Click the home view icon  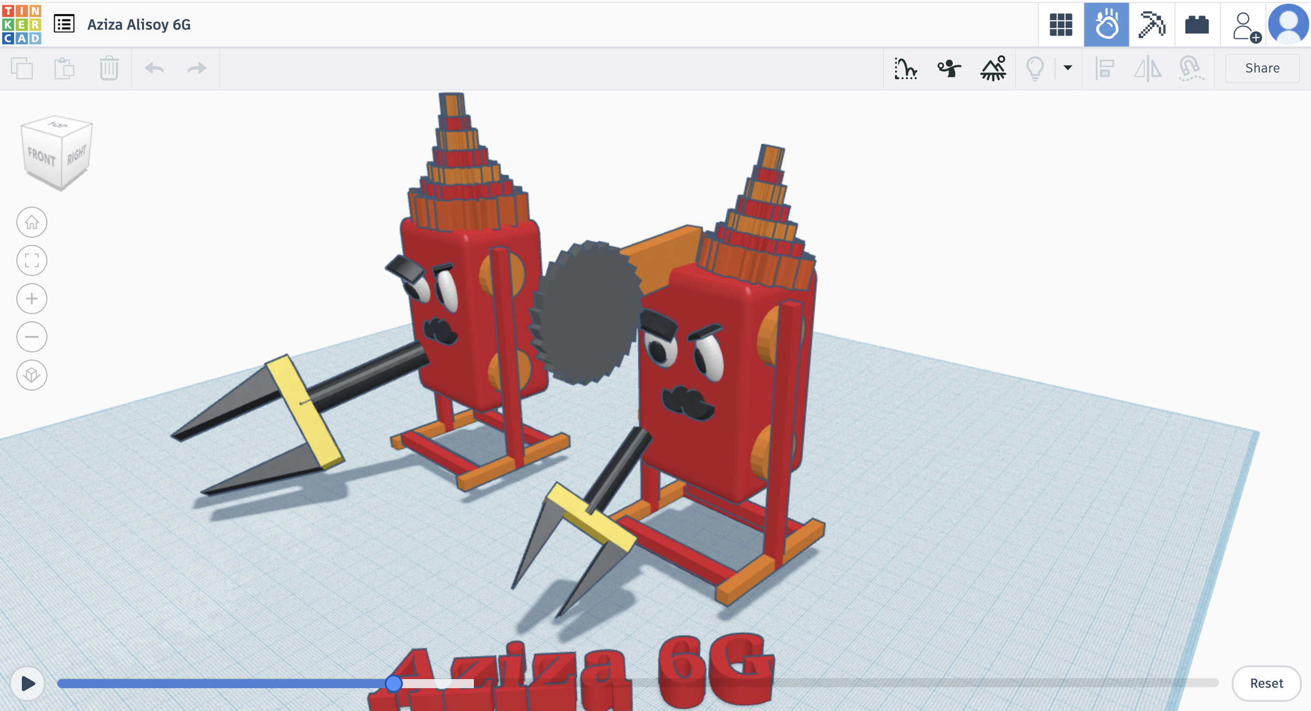coord(32,222)
